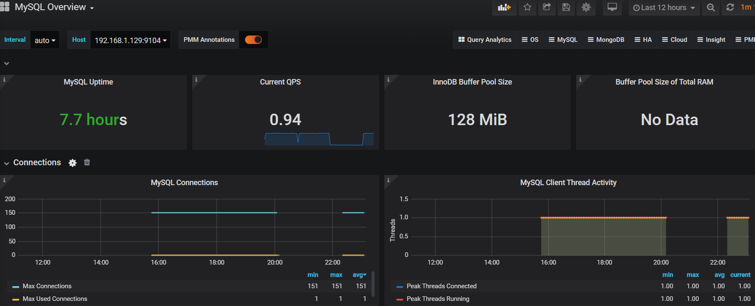Viewport: 755px width, 306px height.
Task: Toggle the PMM Annotations switch
Action: [x=254, y=40]
